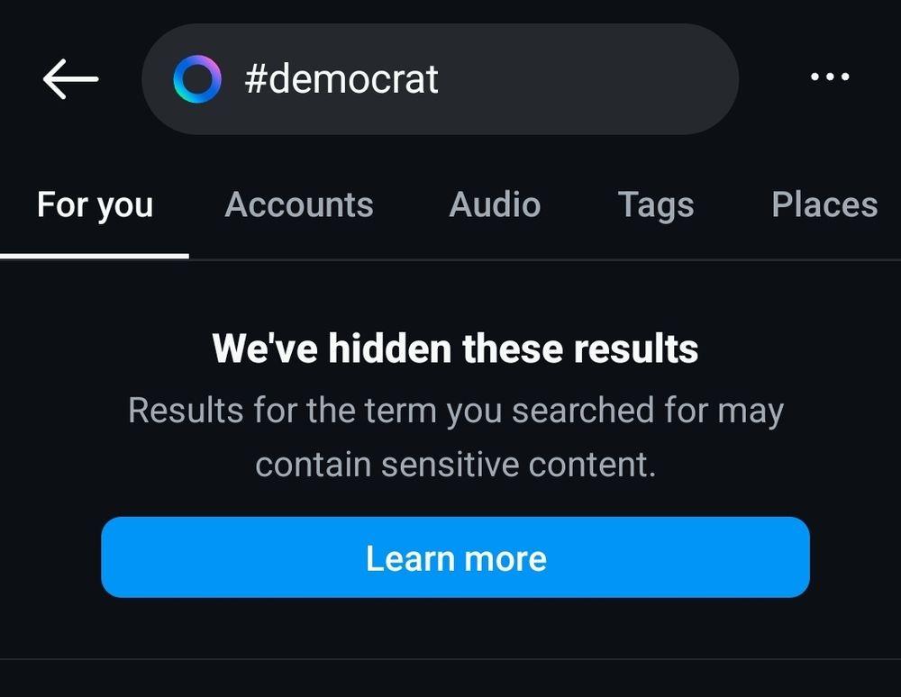Open the Audio tab

(x=495, y=205)
